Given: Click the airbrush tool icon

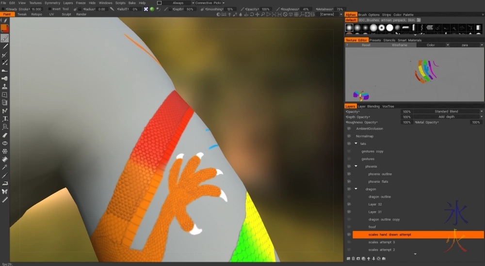Looking at the screenshot, I should tap(5, 78).
